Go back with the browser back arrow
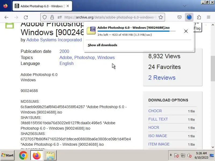This screenshot has width=215, height=161. pos(6,17)
